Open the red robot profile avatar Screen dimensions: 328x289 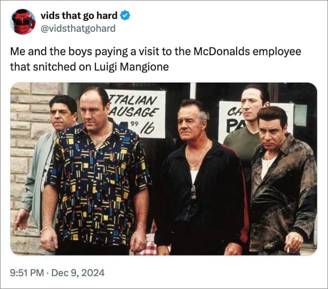tap(23, 21)
